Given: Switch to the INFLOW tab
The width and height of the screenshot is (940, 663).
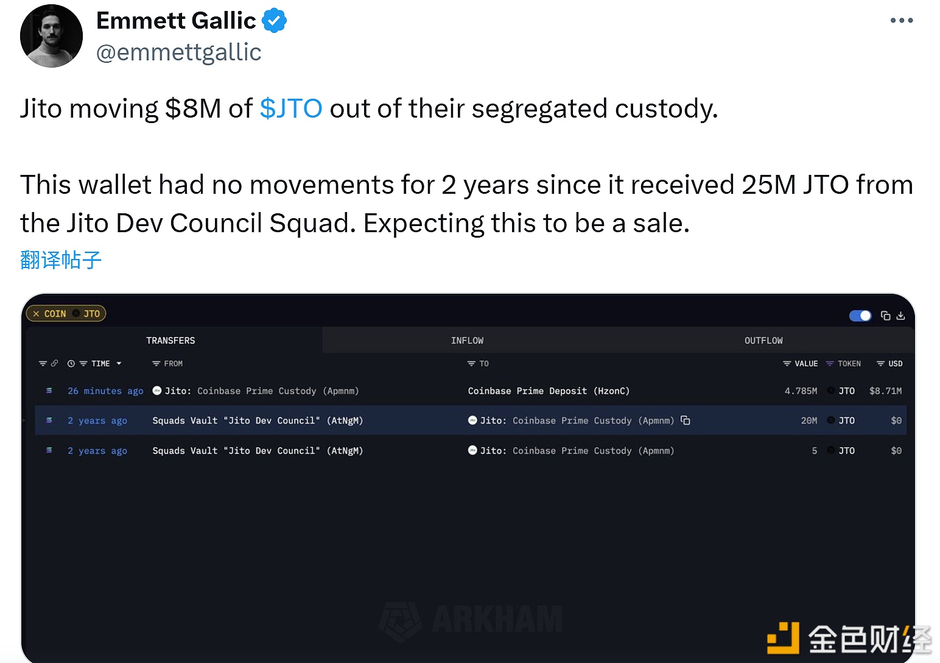Looking at the screenshot, I should pyautogui.click(x=467, y=341).
